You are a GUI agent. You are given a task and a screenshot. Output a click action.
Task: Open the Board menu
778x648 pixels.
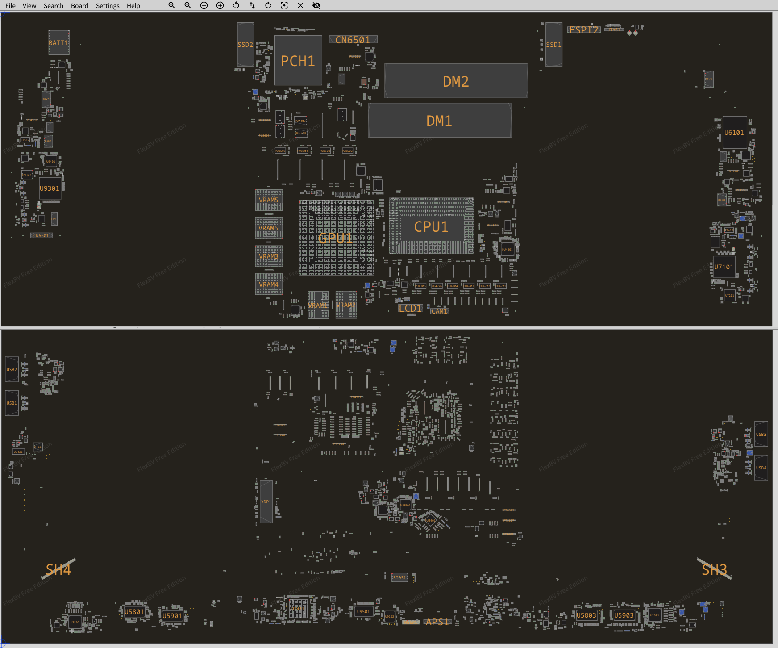[x=79, y=6]
